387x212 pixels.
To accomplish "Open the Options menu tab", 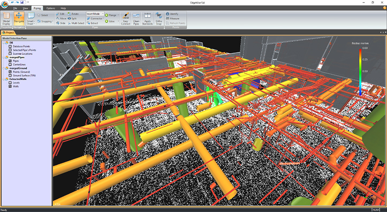I will pos(51,8).
